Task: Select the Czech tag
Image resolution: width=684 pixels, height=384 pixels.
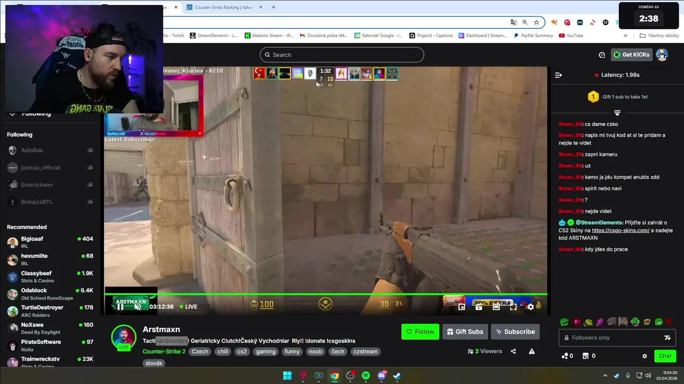Action: 200,351
